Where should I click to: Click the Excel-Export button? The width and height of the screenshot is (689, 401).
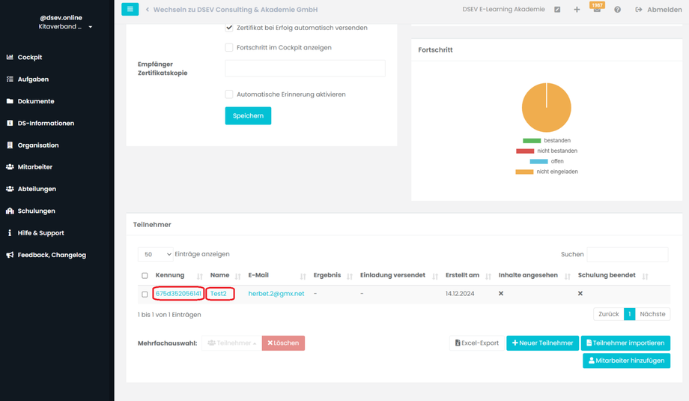pyautogui.click(x=477, y=343)
